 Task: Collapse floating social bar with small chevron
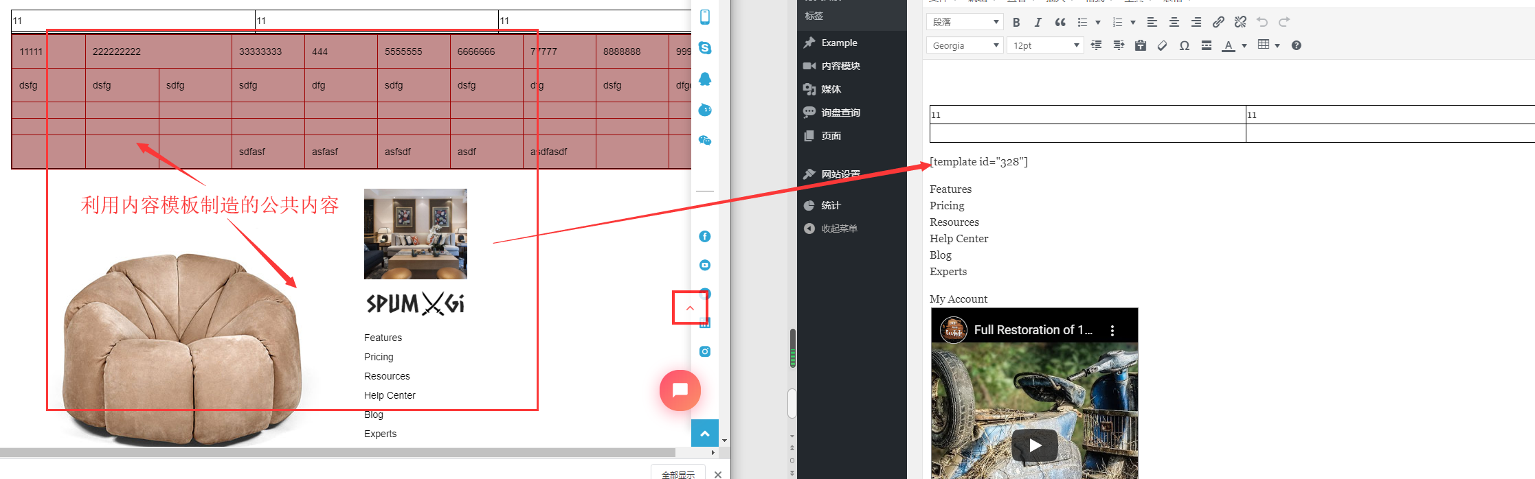tap(690, 308)
